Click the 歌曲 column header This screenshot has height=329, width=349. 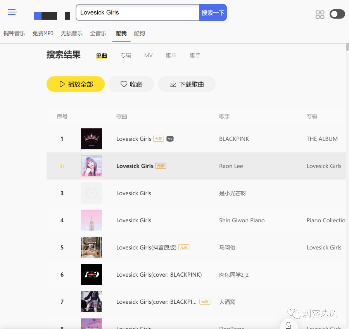coord(121,116)
